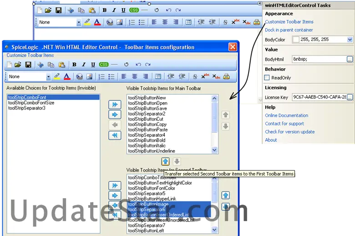The height and width of the screenshot is (236, 355).
Task: Click the Cut icon in the dialog toolbar
Action: coord(41,65)
